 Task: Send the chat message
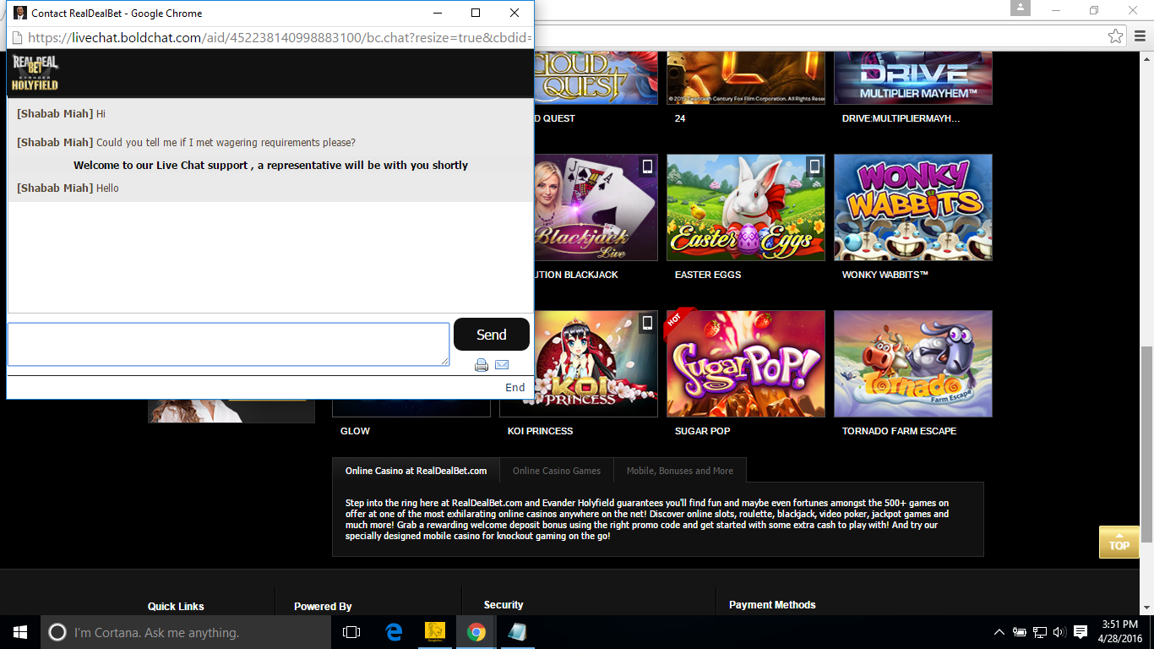coord(492,335)
